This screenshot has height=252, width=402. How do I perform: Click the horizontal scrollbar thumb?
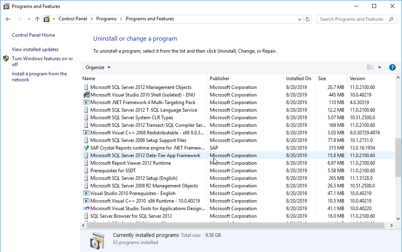pyautogui.click(x=236, y=226)
